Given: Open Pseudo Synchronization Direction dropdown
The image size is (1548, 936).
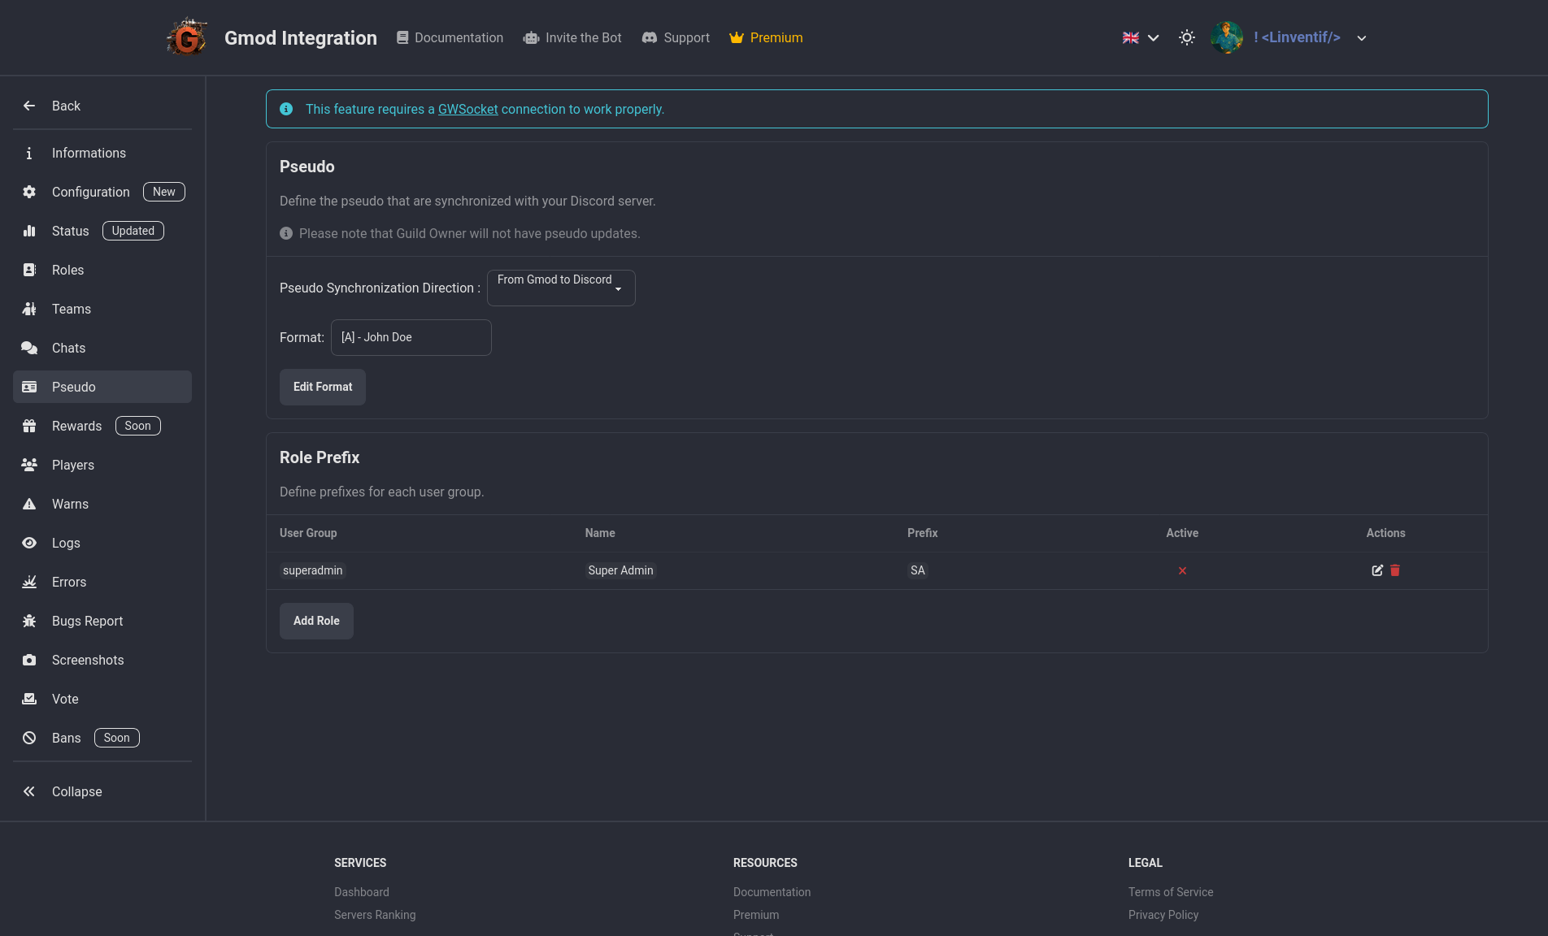Looking at the screenshot, I should pyautogui.click(x=560, y=288).
